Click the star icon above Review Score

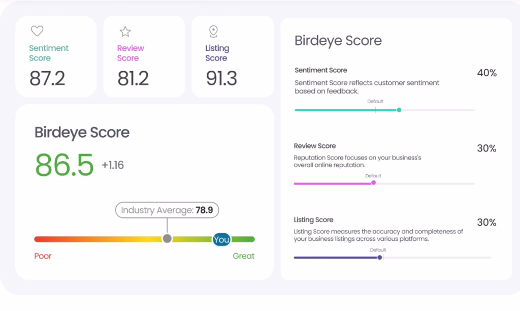[x=125, y=32]
